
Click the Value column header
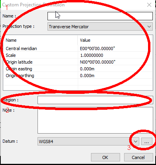point(115,40)
